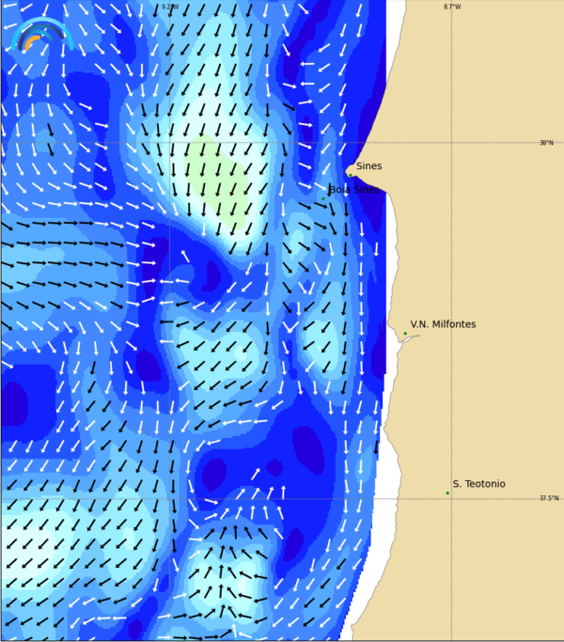Viewport: 564px width, 642px height.
Task: Click intersection of 9.2°W and 38°N gridlines
Action: (x=169, y=143)
